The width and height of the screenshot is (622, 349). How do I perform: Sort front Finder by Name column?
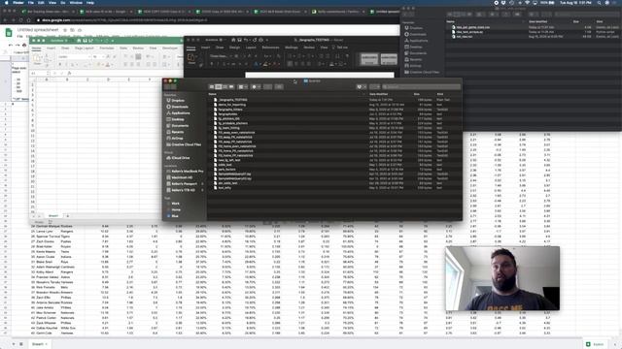coord(212,94)
